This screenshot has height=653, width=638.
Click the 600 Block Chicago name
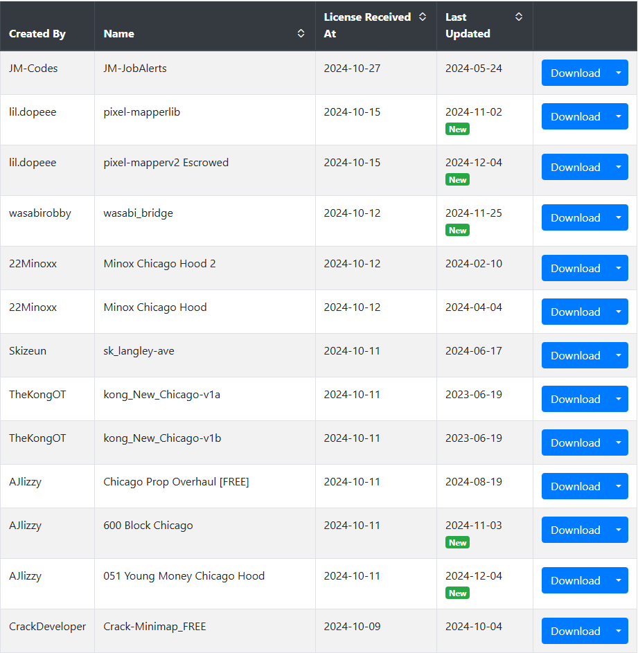[x=148, y=526]
